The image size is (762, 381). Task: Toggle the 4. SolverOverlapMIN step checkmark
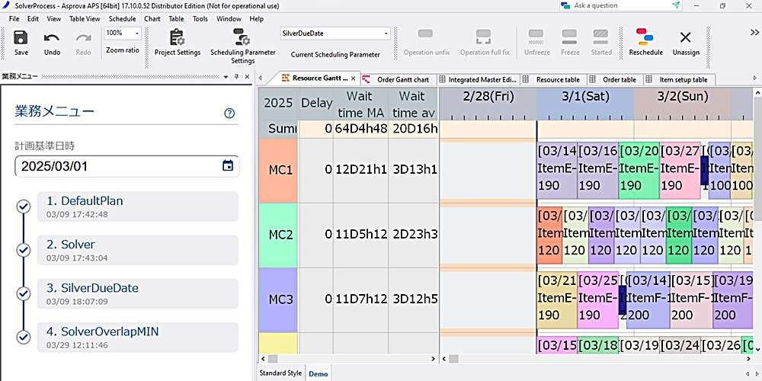[24, 337]
